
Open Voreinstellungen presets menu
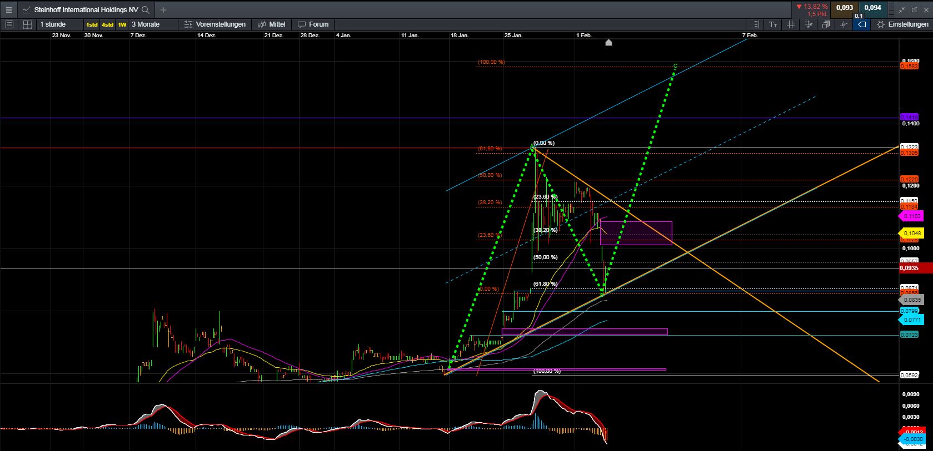215,24
